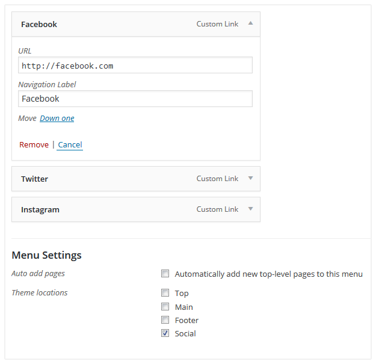This screenshot has height=364, width=376.
Task: Expand the Instagram menu item arrow
Action: click(x=250, y=209)
